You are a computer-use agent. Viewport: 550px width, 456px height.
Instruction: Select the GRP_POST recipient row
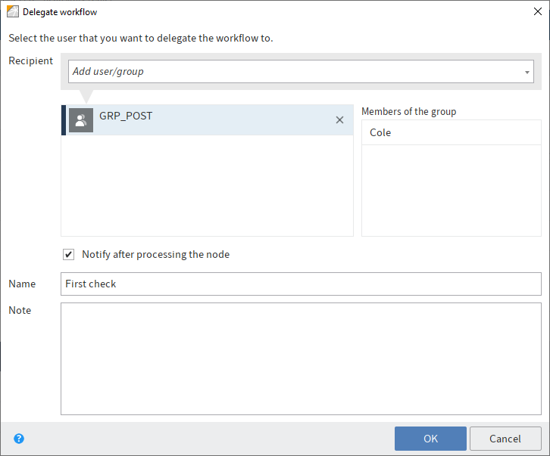208,120
